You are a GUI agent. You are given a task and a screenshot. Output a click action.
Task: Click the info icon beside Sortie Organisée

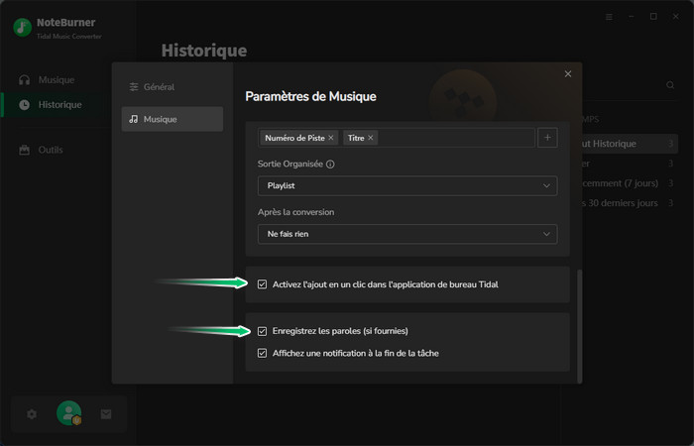coord(330,165)
